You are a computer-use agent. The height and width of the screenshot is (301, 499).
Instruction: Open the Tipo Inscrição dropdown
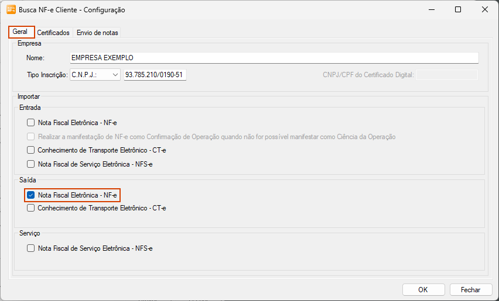(95, 75)
